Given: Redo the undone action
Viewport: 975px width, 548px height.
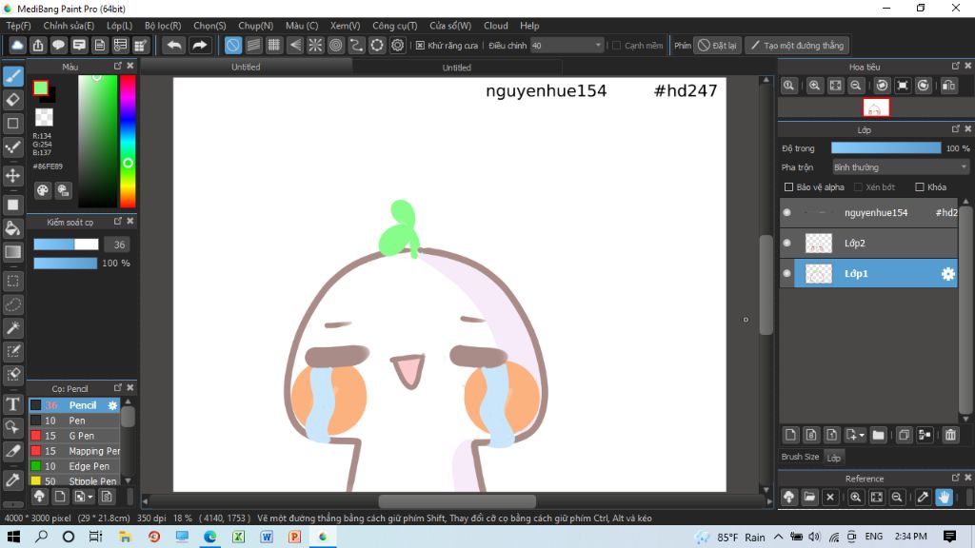Looking at the screenshot, I should (x=200, y=46).
